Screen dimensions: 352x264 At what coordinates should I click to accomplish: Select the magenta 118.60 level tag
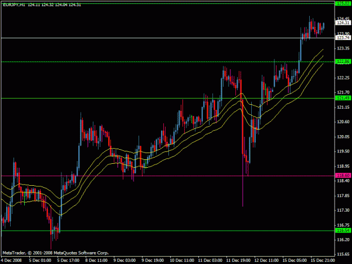click(343, 176)
